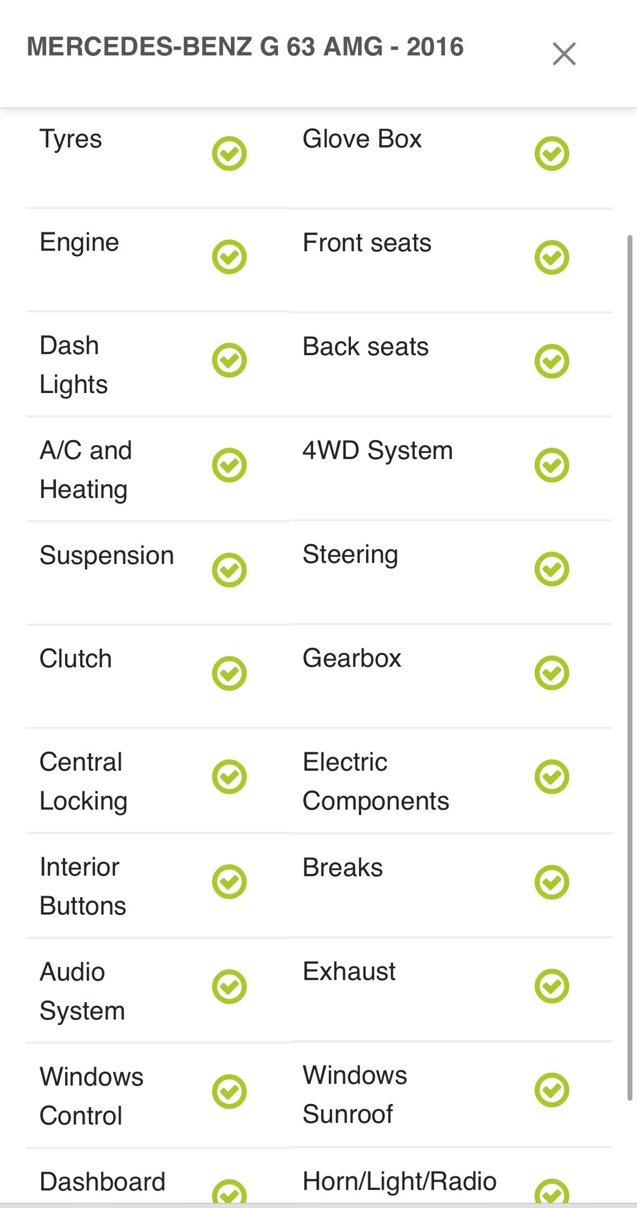Click the vertical scrollbar on the right
This screenshot has height=1208, width=637.
click(x=630, y=667)
